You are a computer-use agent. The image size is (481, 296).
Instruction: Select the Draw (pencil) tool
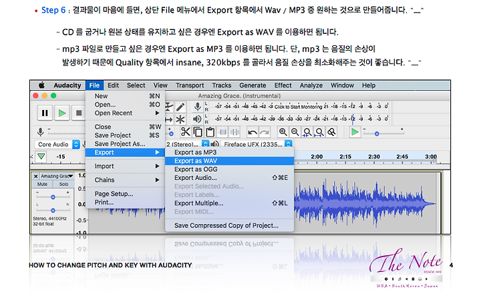point(180,107)
